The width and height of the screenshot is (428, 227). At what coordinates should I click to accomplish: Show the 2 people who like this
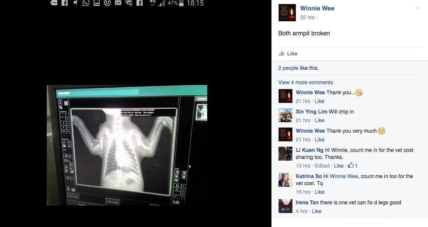tap(288, 68)
